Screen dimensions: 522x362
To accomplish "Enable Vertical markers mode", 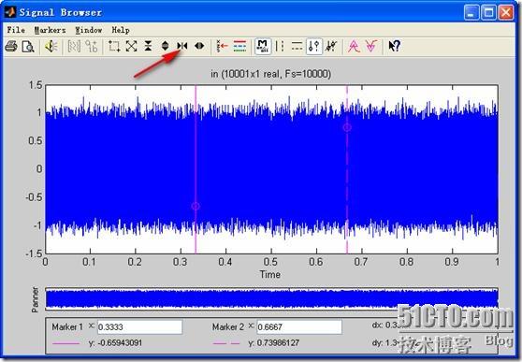I will pos(280,46).
